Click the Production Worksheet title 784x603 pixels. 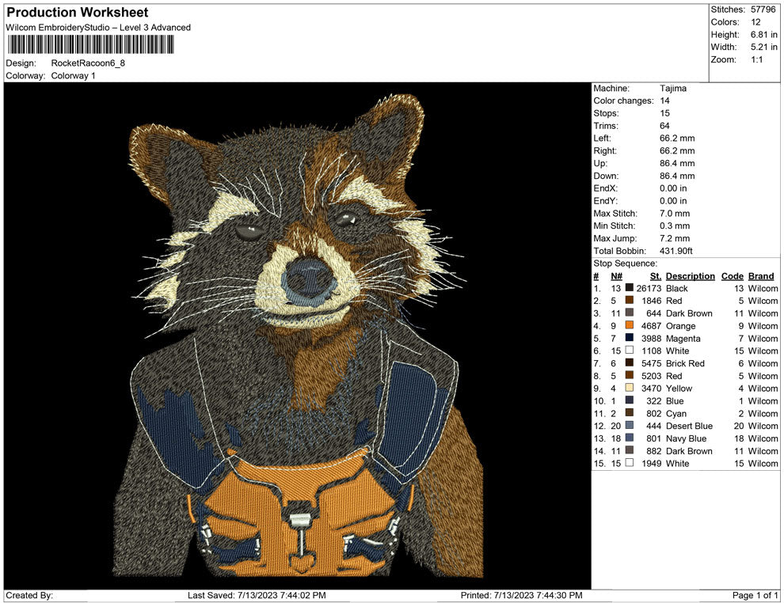point(78,13)
